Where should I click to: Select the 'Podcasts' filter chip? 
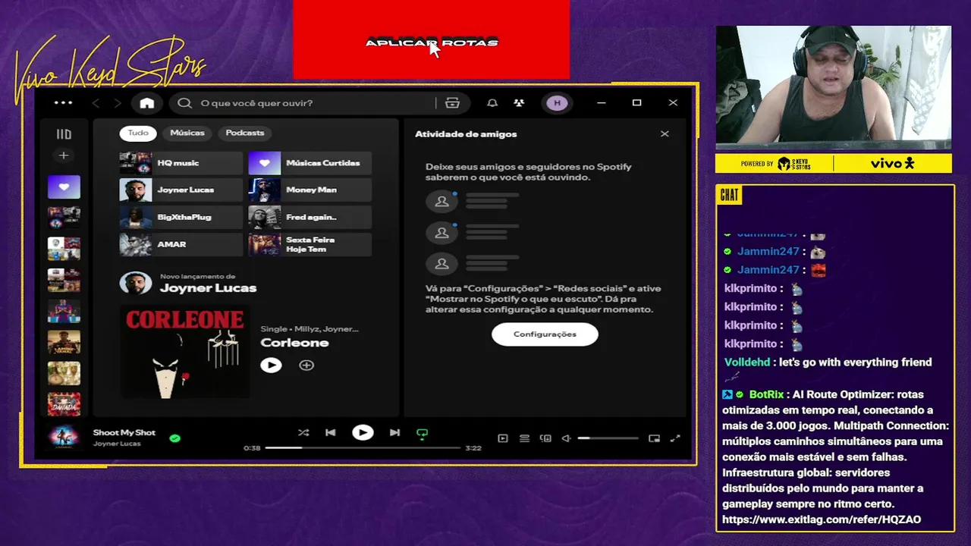245,133
